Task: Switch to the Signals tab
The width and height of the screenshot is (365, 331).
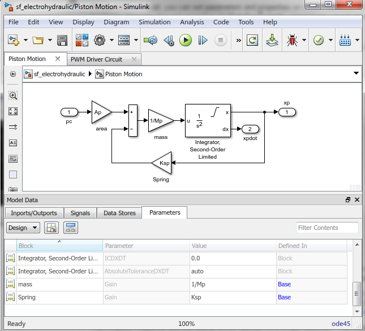Action: pyautogui.click(x=80, y=213)
